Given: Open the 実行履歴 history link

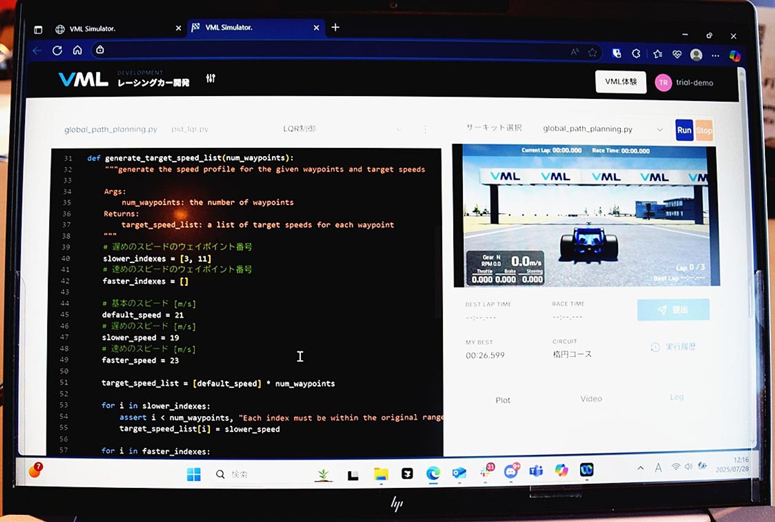Looking at the screenshot, I should (x=673, y=347).
